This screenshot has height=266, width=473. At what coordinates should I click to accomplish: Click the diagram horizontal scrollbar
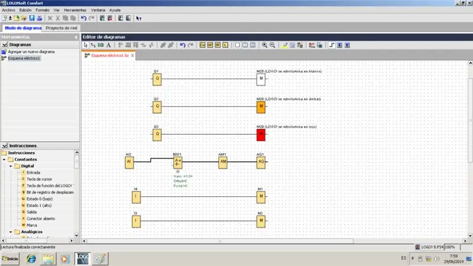point(220,241)
